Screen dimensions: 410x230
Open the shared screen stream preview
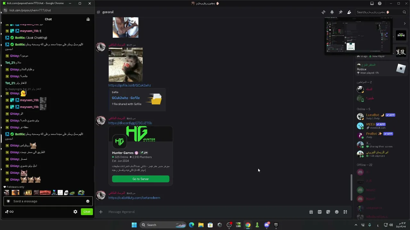358,36
